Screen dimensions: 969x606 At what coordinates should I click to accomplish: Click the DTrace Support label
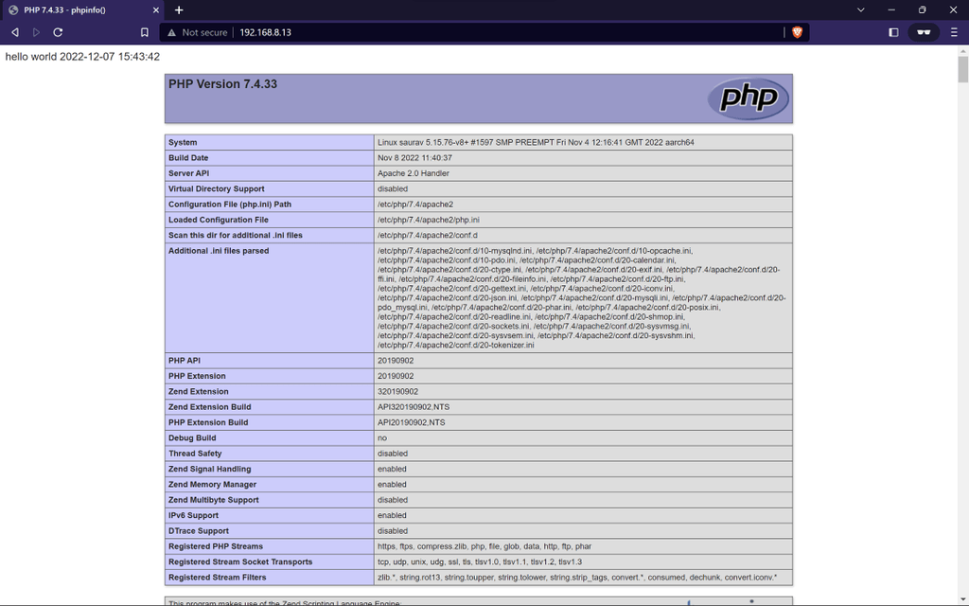point(199,530)
